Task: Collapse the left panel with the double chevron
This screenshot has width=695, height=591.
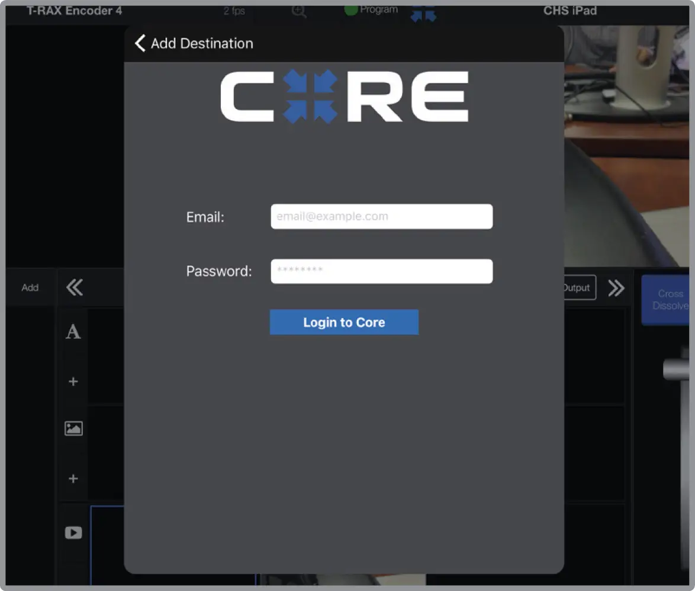Action: point(75,287)
